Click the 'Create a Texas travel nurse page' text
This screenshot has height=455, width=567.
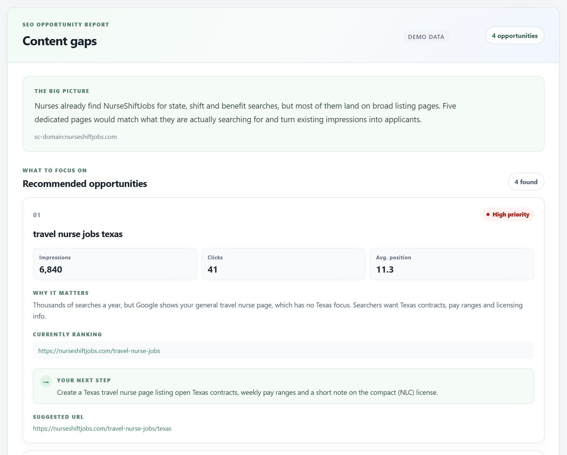[x=248, y=392]
